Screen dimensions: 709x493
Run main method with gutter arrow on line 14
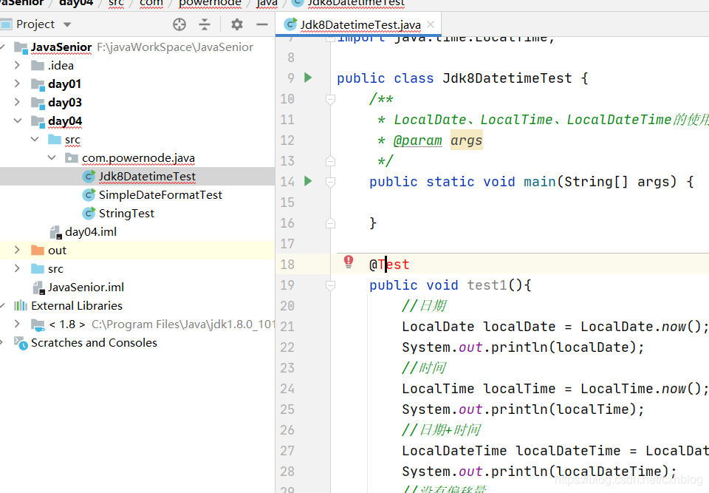(309, 181)
